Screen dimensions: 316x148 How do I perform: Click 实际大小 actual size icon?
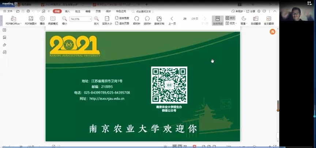pyautogui.click(x=107, y=19)
